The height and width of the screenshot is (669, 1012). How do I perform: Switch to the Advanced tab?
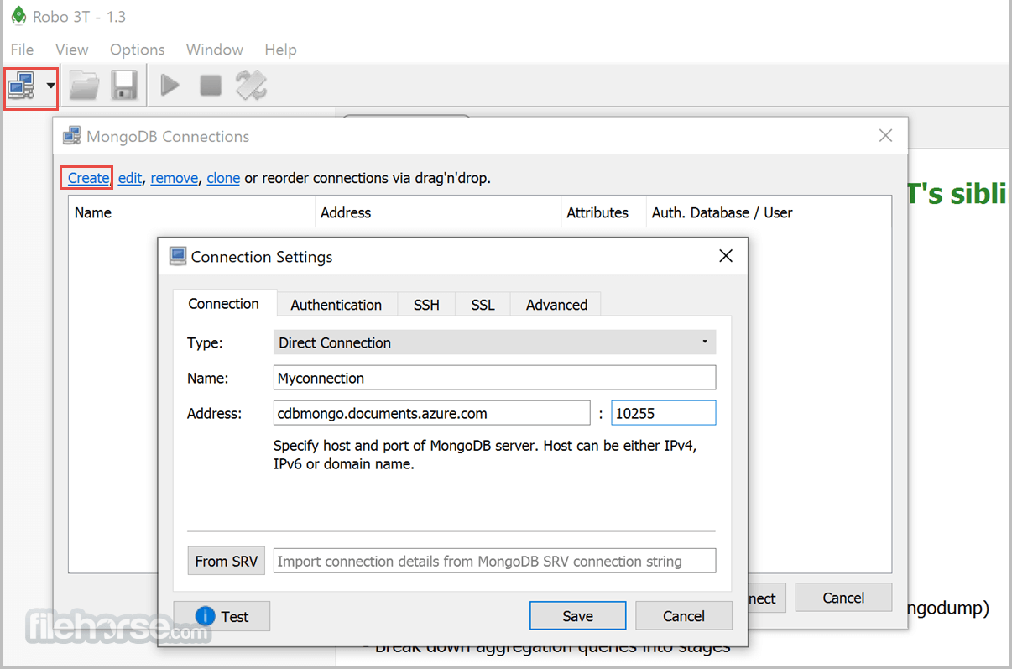tap(556, 305)
